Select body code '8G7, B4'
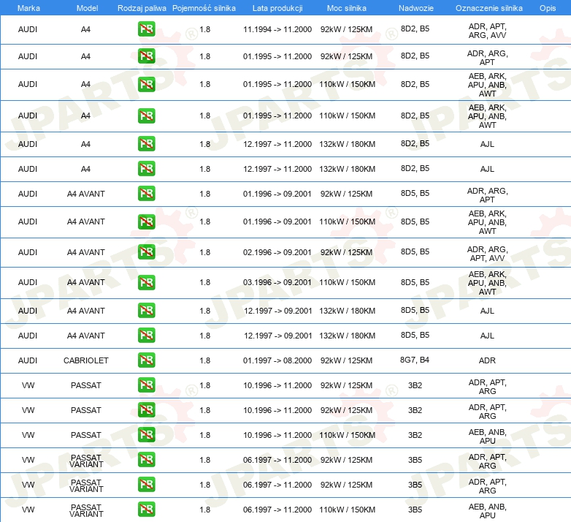Screen dimensions: 571x522 click(415, 360)
